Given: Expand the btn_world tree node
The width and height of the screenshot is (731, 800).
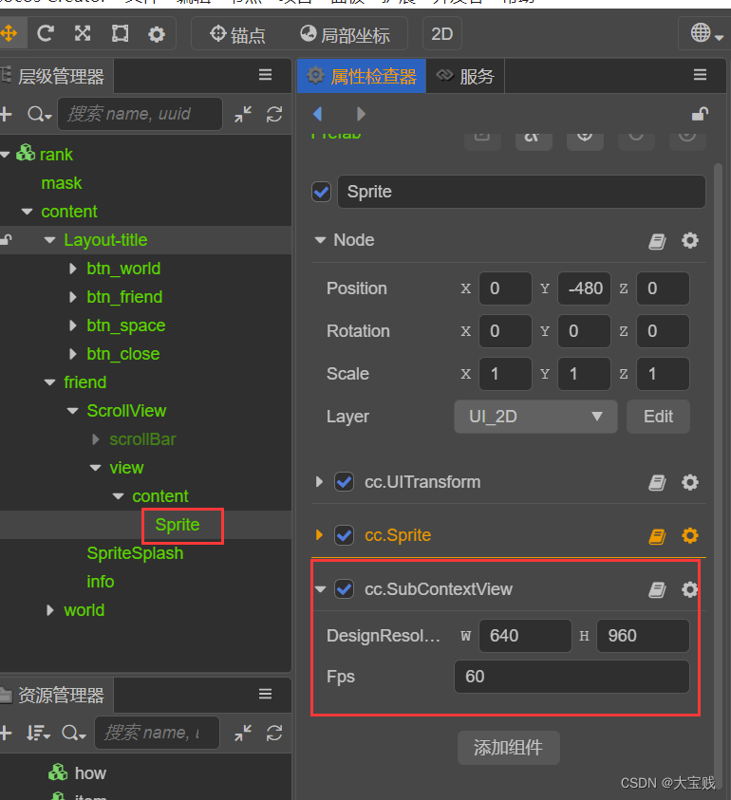Looking at the screenshot, I should tap(74, 269).
